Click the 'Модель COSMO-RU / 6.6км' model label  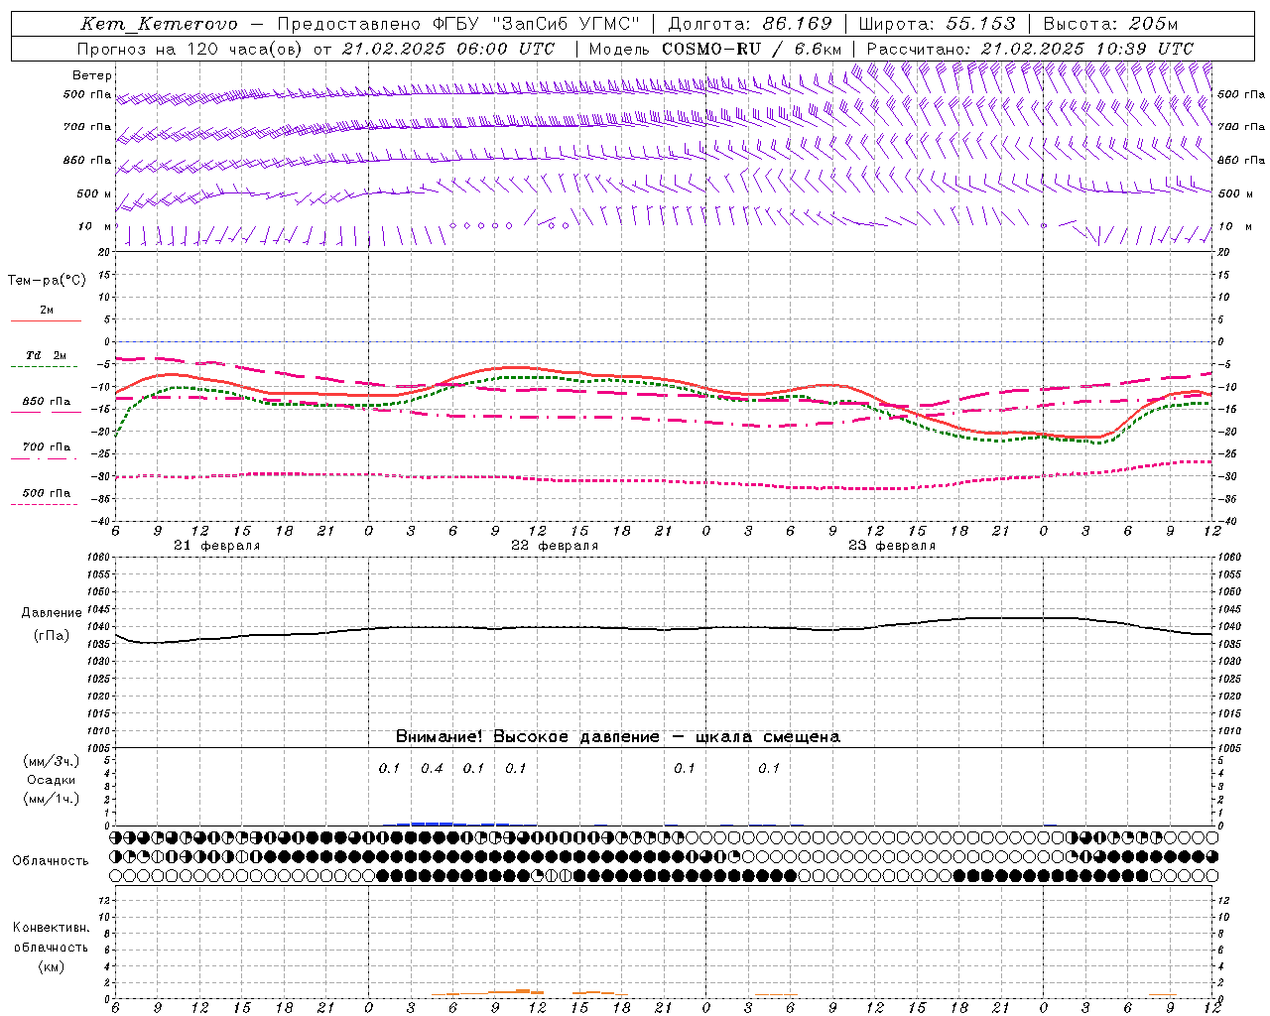[714, 49]
